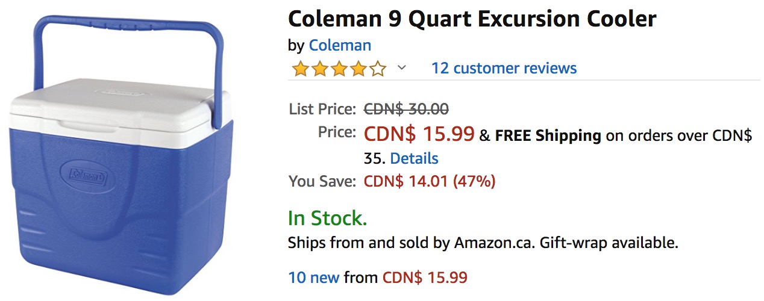Image resolution: width=764 pixels, height=301 pixels.
Task: Open the free shipping Details link
Action: tap(414, 158)
